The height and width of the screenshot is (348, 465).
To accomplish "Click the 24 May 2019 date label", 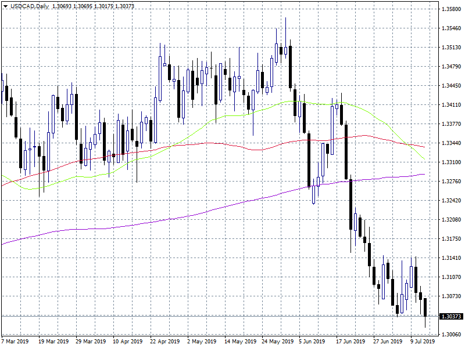I will (276, 342).
